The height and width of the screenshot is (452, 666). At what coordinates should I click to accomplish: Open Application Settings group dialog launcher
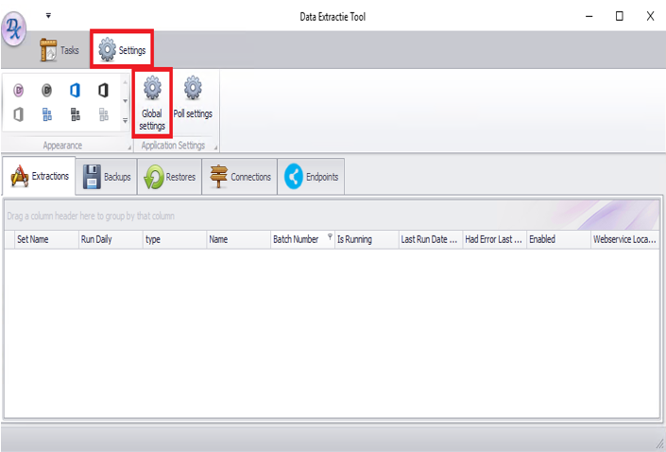215,147
